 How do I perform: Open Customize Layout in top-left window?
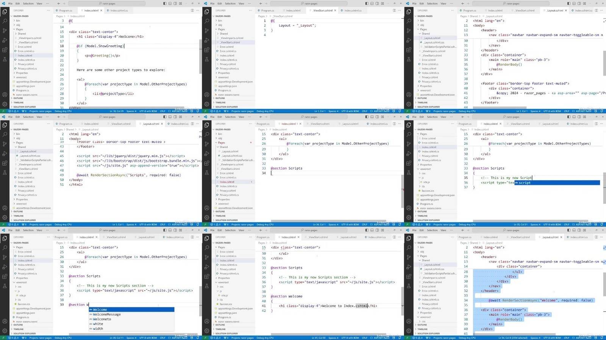(180, 3)
